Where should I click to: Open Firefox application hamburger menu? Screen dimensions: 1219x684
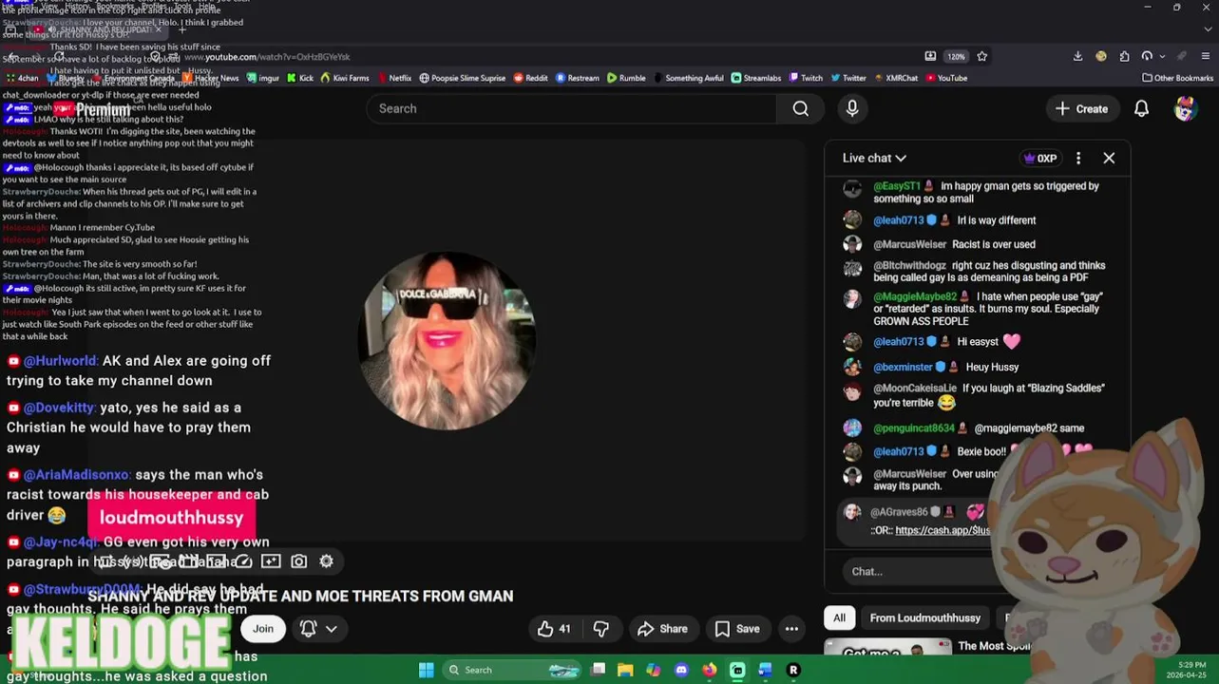(1205, 56)
